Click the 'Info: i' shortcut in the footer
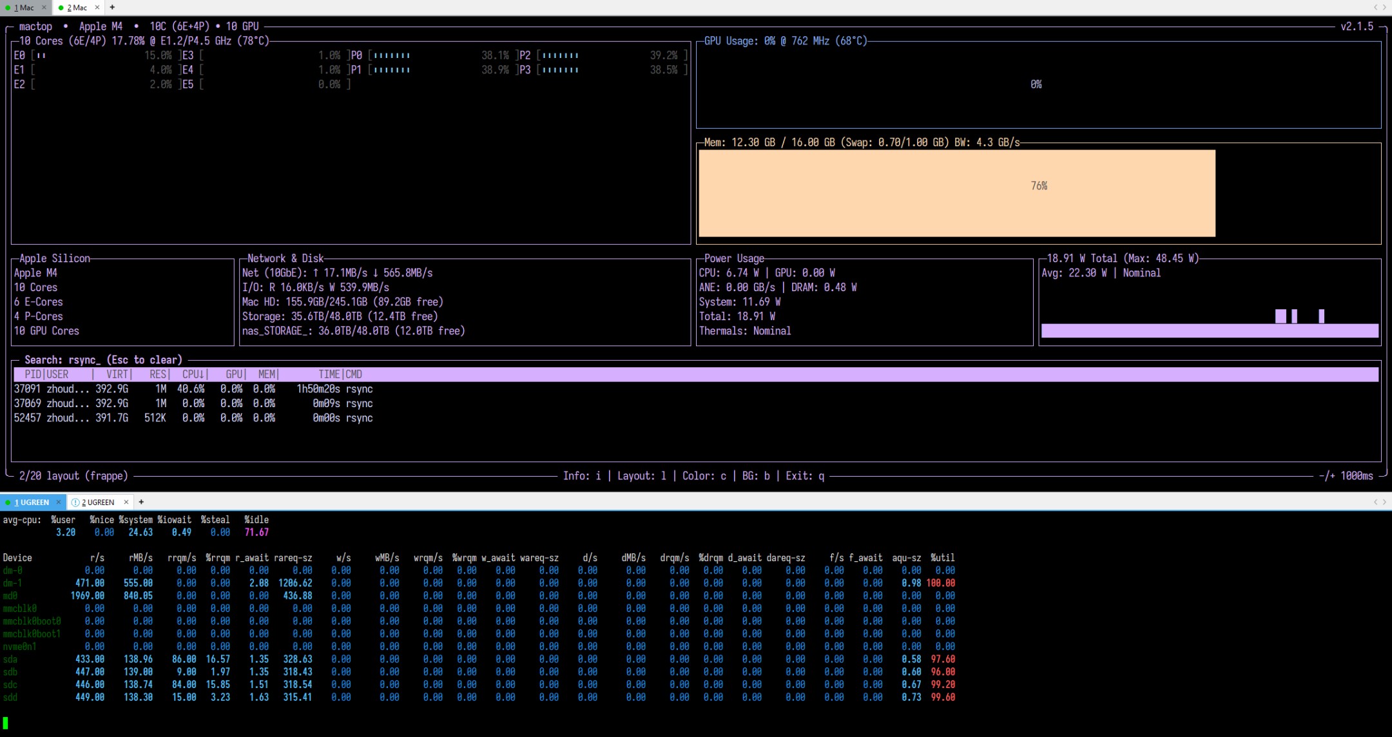The width and height of the screenshot is (1392, 737). point(582,476)
